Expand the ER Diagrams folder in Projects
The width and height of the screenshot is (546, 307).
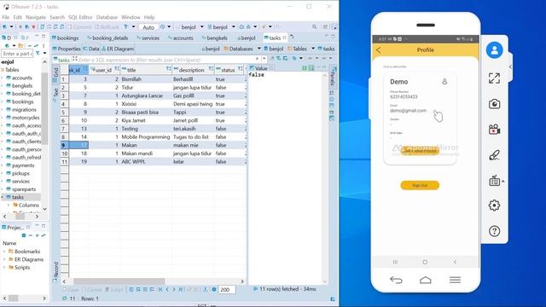click(4, 259)
